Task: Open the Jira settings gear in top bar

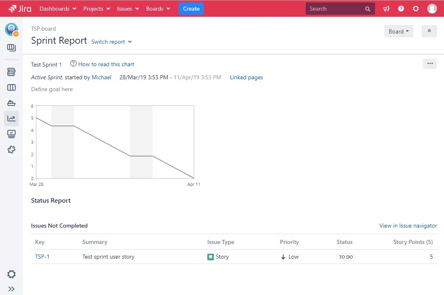Action: tap(415, 8)
